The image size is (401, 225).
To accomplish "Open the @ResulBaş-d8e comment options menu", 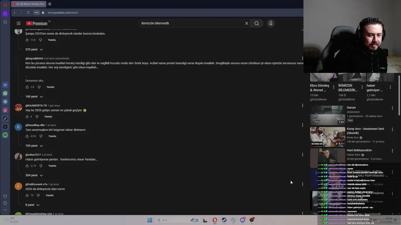I will [x=302, y=125].
